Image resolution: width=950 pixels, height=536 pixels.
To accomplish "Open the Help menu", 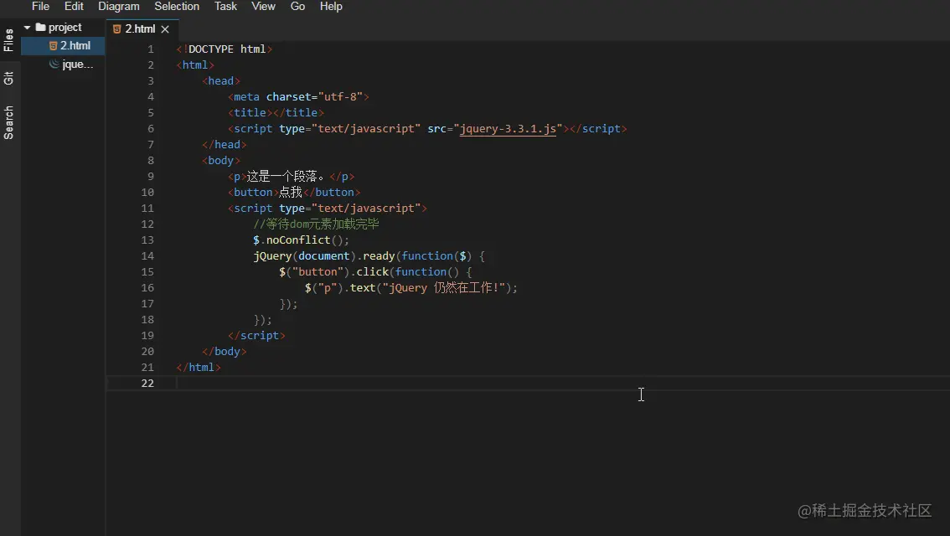I will tap(331, 6).
